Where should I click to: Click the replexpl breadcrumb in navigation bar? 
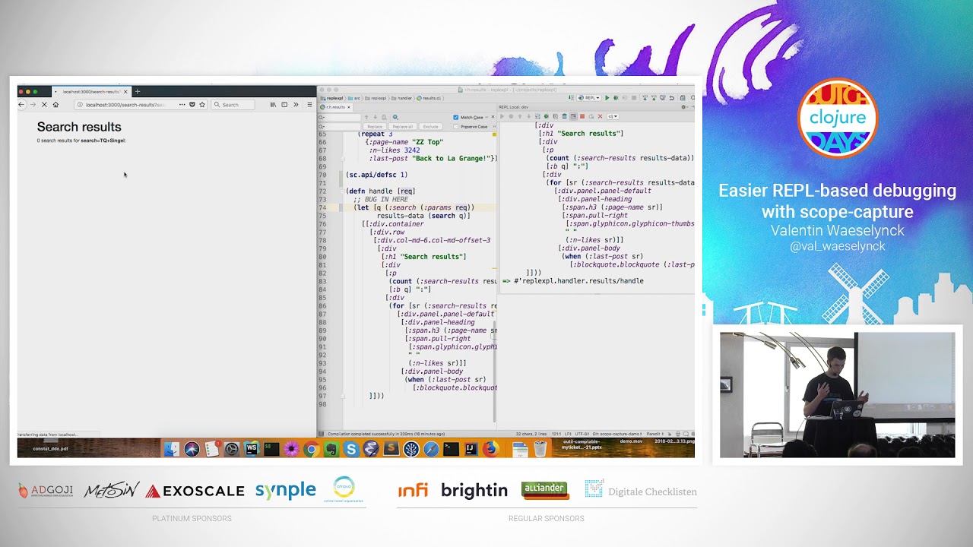pos(331,98)
